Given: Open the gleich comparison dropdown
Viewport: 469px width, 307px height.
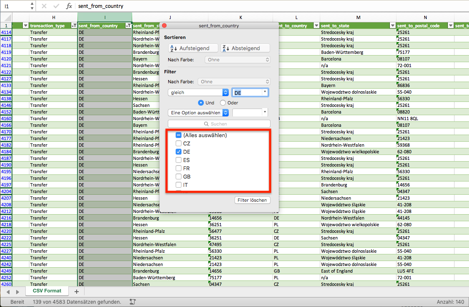Looking at the screenshot, I should pyautogui.click(x=198, y=92).
